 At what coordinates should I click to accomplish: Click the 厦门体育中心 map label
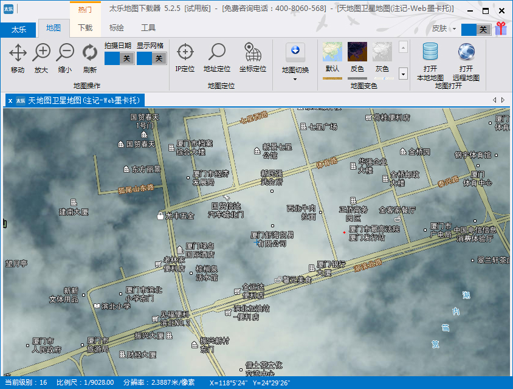coord(477,179)
